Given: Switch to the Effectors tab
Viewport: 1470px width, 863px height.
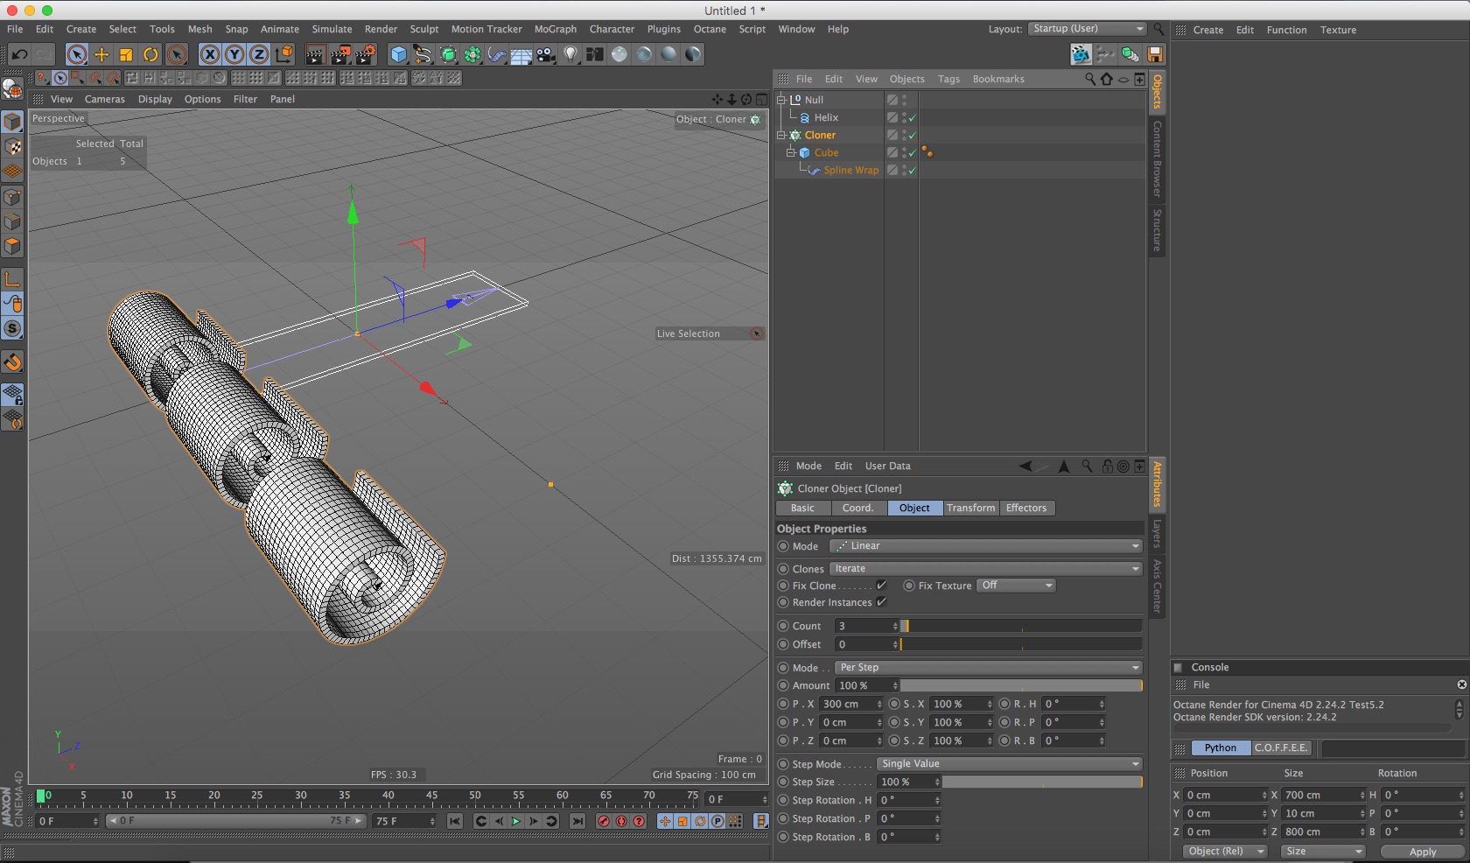Looking at the screenshot, I should point(1025,508).
